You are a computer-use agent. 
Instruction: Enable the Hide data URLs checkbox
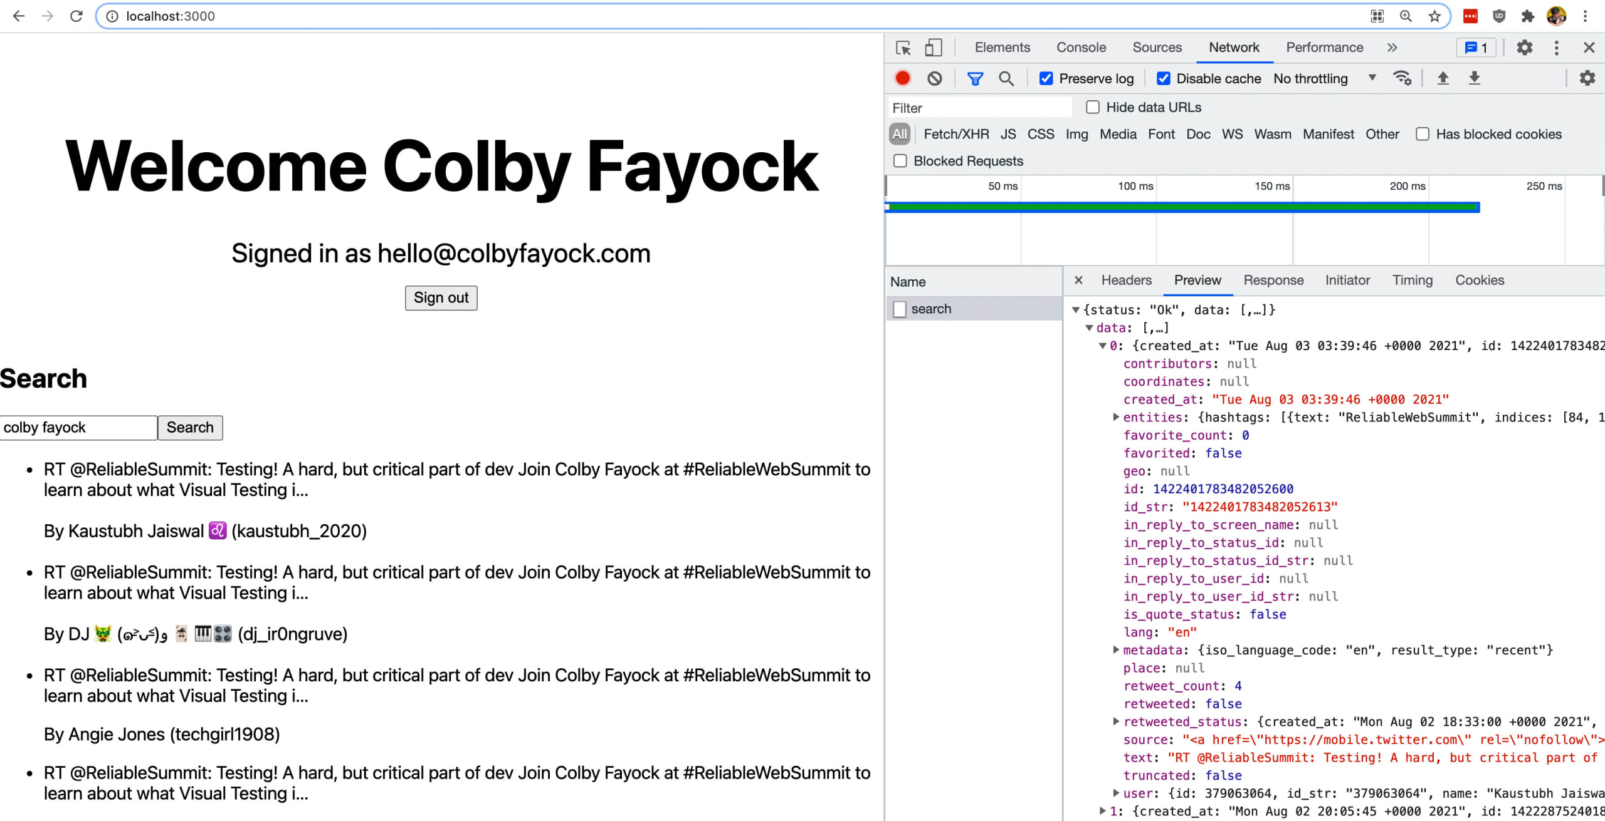click(x=1093, y=107)
